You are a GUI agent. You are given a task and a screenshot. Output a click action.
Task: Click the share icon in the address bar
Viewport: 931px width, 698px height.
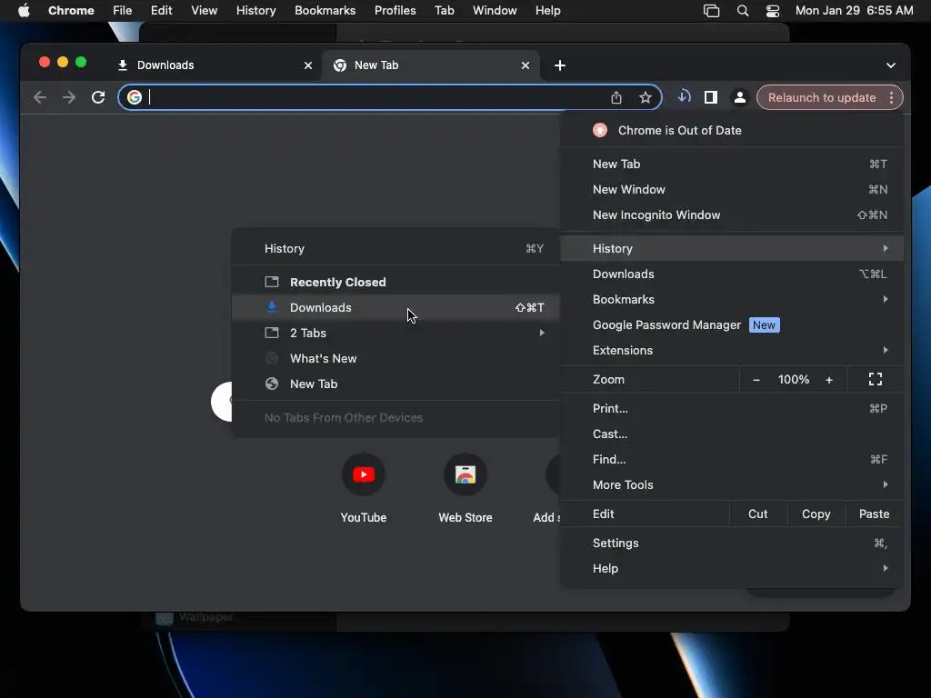[x=616, y=97]
